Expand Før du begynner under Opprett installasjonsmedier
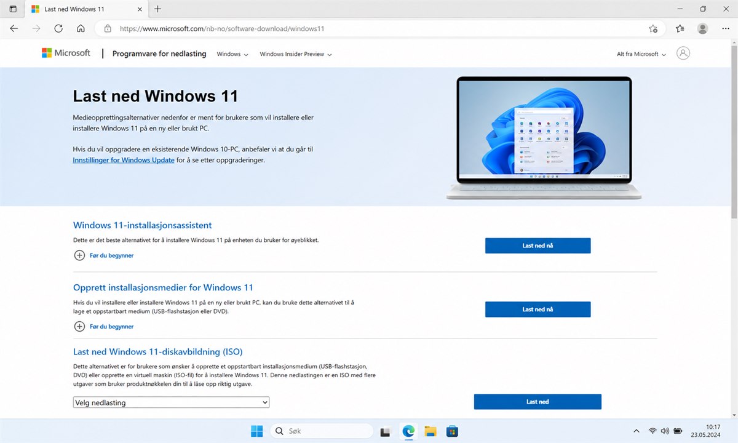This screenshot has width=738, height=443. coord(103,327)
